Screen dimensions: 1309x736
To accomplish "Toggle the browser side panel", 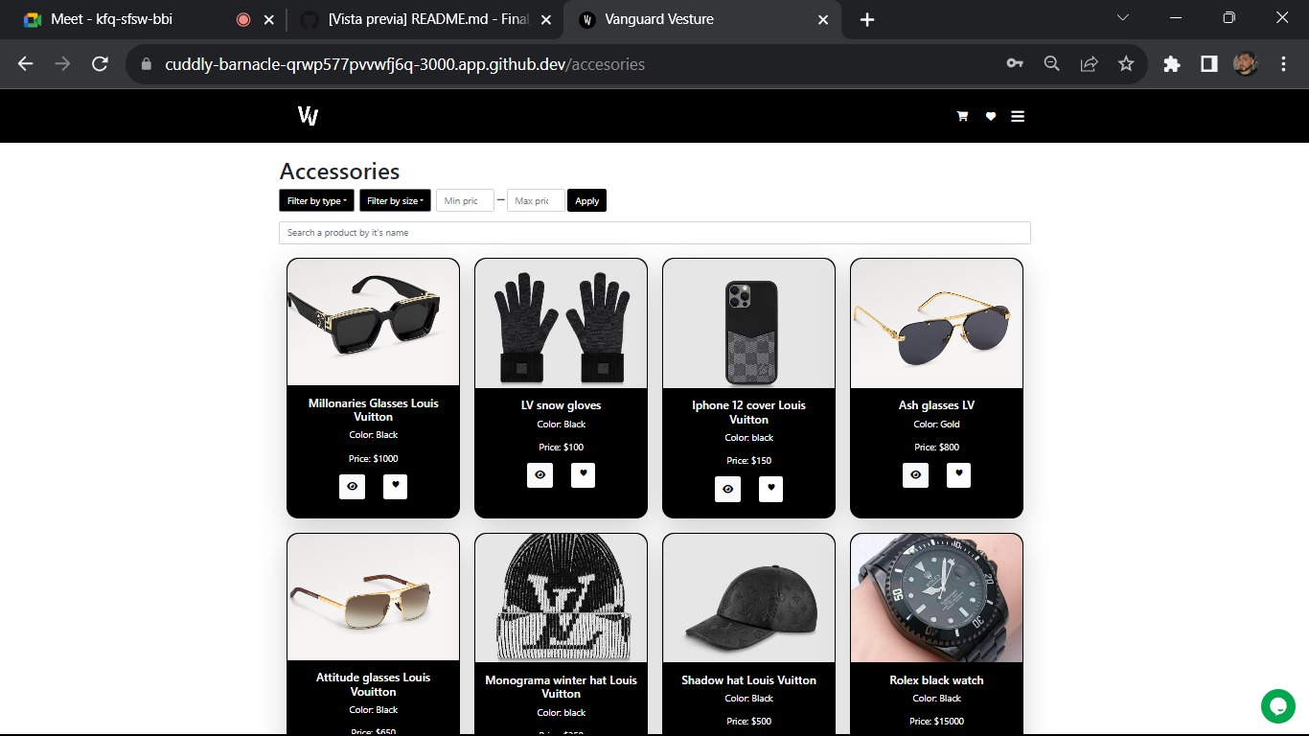I will click(1209, 64).
